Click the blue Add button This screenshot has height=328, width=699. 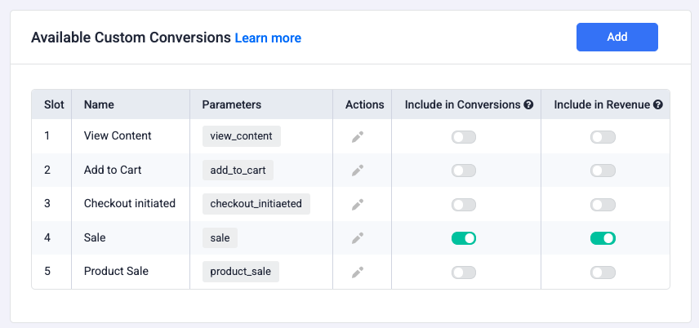[617, 37]
